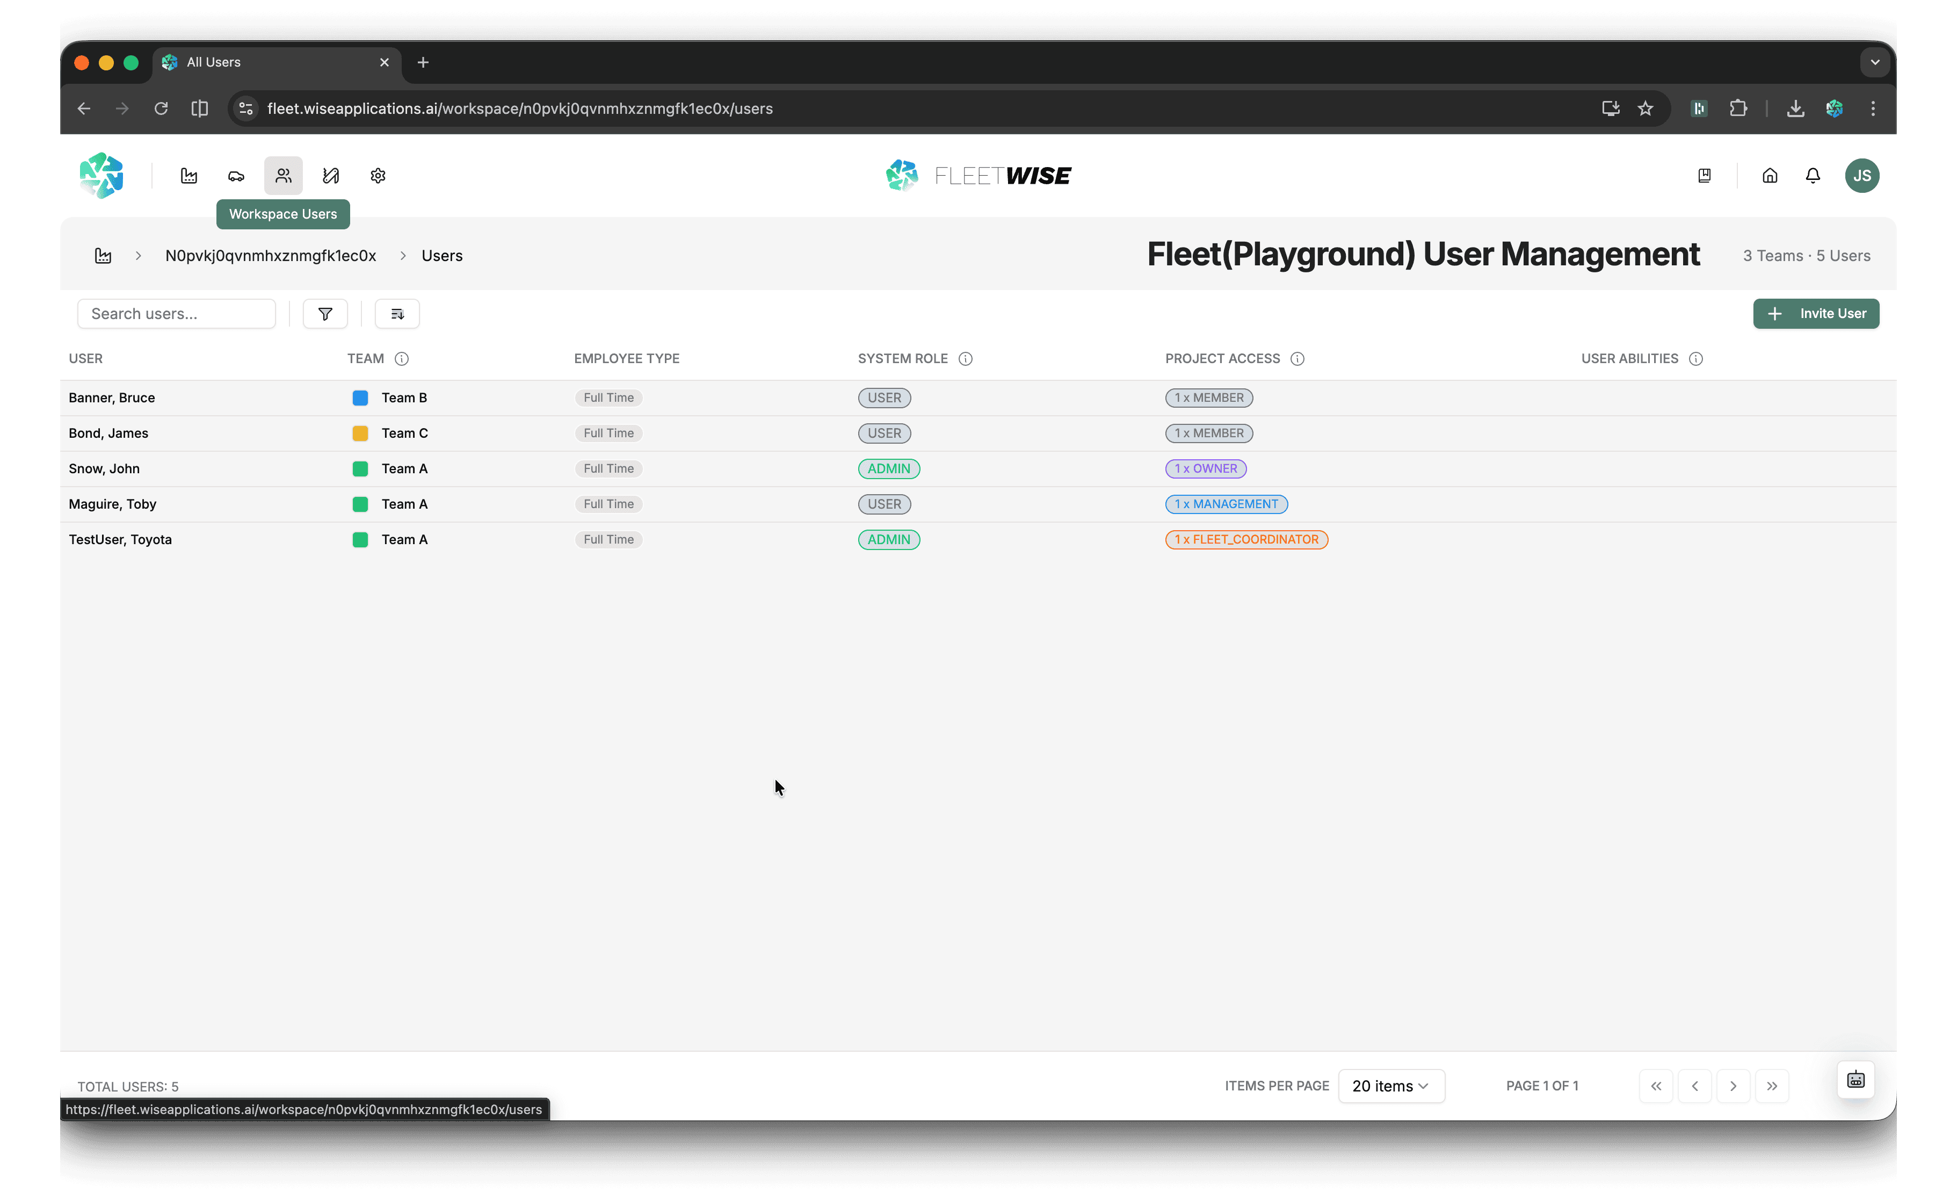This screenshot has height=1200, width=1957.
Task: Open the TestUser, Toyota user row
Action: [x=978, y=539]
